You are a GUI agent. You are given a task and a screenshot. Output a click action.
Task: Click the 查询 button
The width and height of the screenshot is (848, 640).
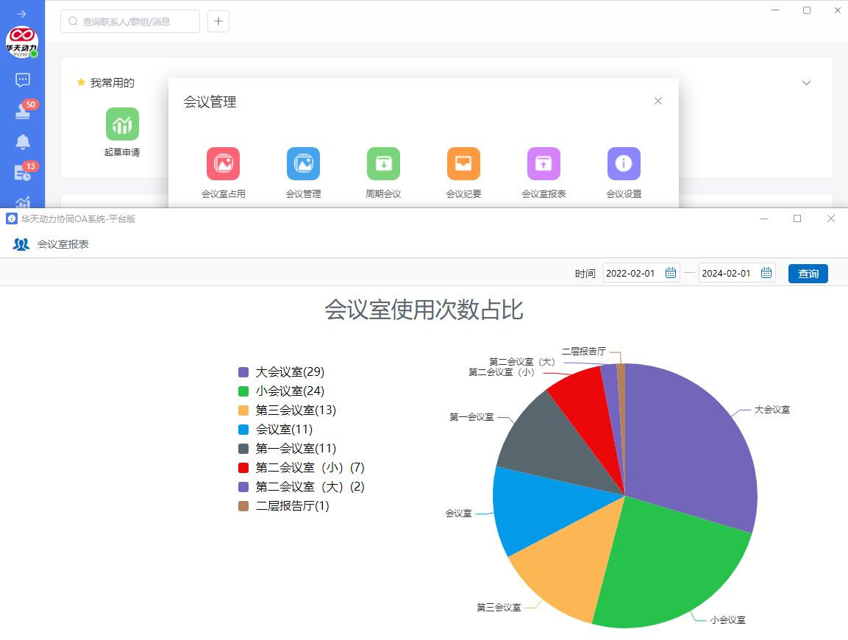(808, 274)
